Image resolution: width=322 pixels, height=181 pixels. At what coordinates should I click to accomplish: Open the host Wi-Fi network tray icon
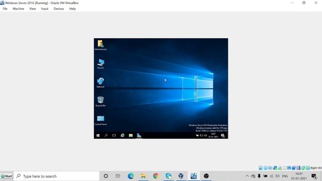click(x=272, y=176)
